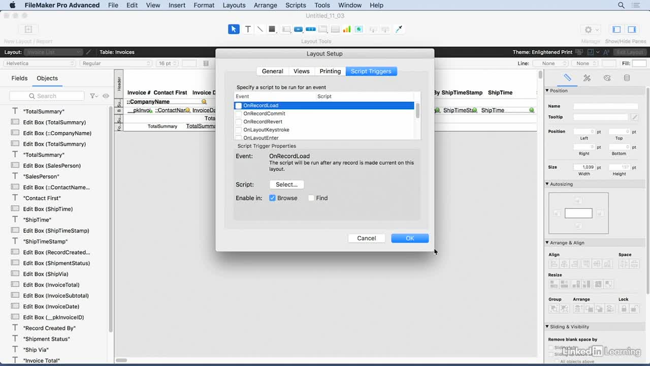The height and width of the screenshot is (366, 650).
Task: Select Edit Box (ShipTime) object
Action: point(48,209)
